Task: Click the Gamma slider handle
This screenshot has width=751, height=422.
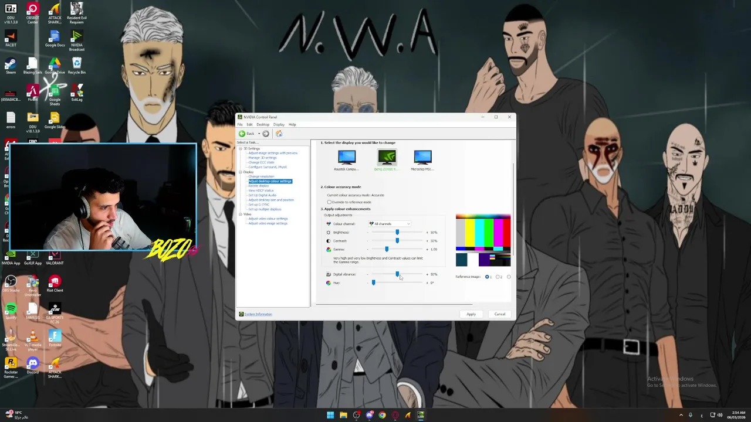Action: (387, 249)
